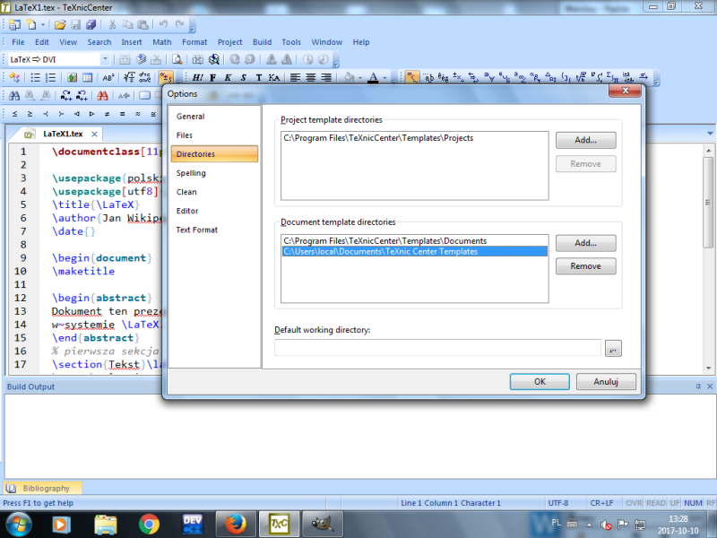Open the Bibliography tab at bottom
The width and height of the screenshot is (717, 538).
43,488
